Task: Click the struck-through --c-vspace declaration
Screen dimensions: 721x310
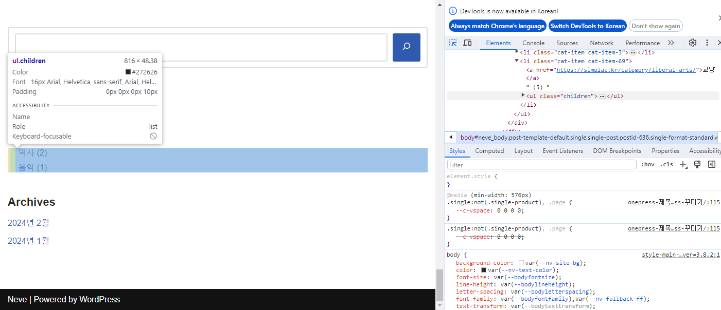Action: (490, 237)
